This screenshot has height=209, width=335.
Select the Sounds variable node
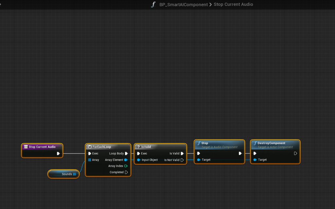point(63,174)
